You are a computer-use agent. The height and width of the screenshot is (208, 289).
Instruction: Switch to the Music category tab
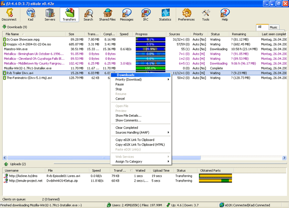click(274, 27)
